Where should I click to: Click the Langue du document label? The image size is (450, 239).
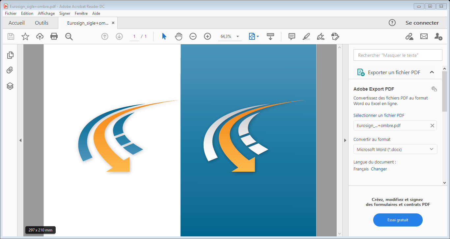click(375, 162)
